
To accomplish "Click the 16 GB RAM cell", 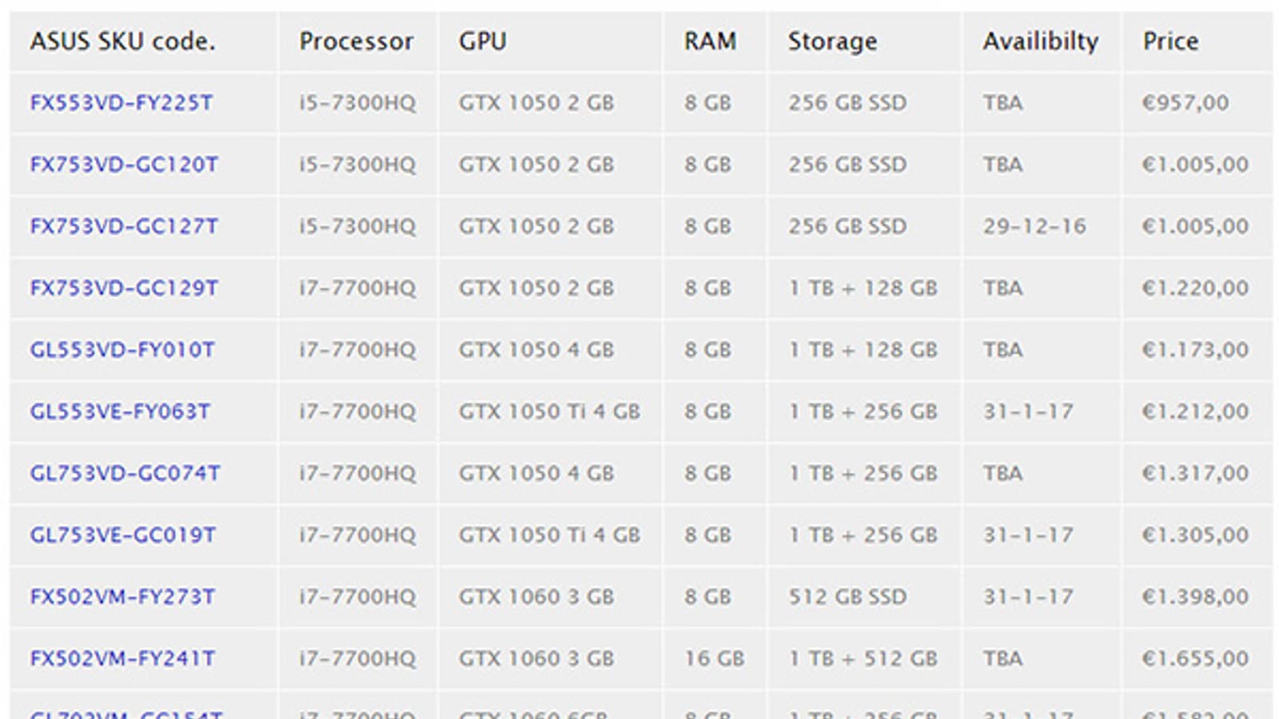I will (x=714, y=658).
